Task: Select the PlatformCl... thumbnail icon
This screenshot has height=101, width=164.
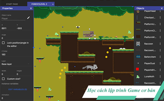Action: tap(138, 30)
